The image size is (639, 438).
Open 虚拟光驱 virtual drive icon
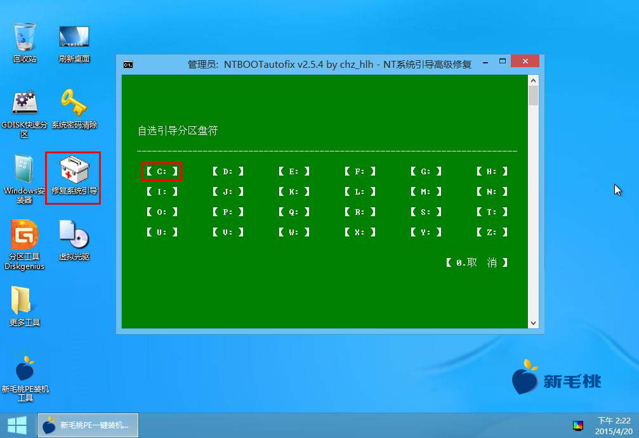[x=74, y=241]
